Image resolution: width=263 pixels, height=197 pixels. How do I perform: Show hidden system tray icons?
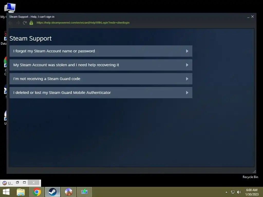tap(227, 192)
